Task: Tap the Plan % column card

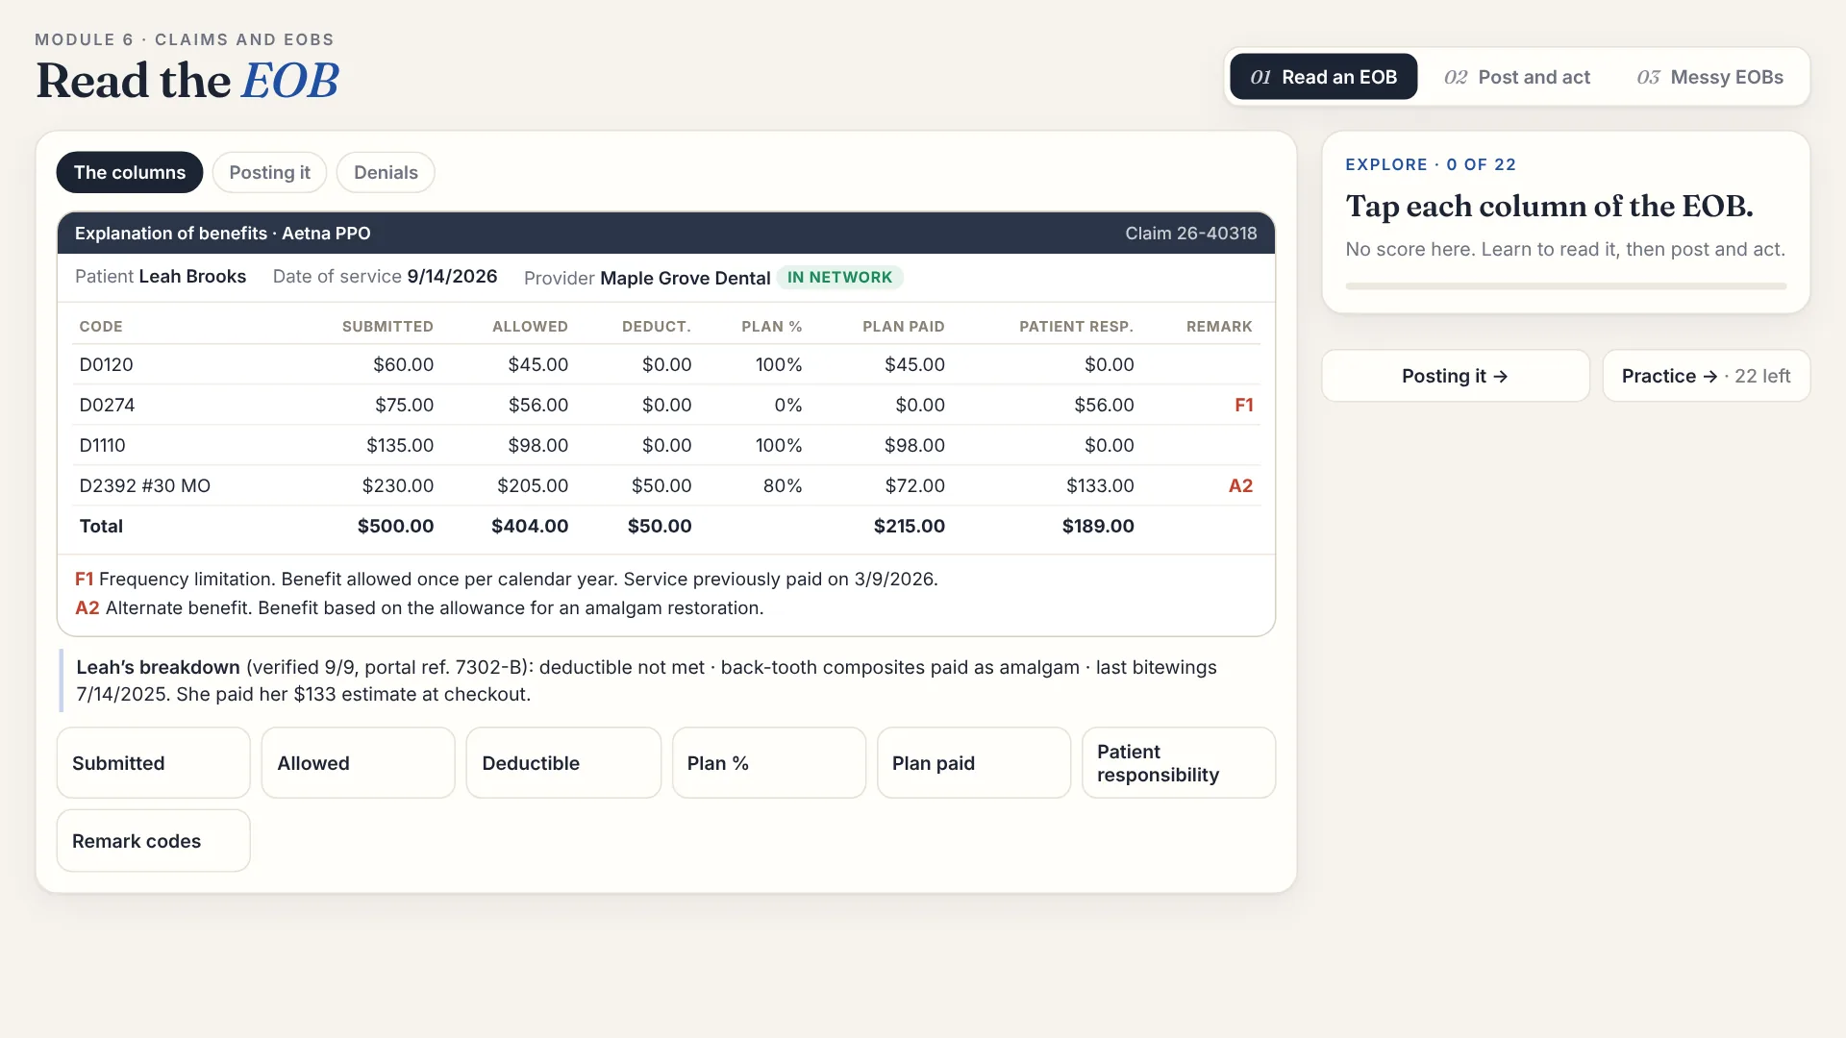Action: point(769,763)
